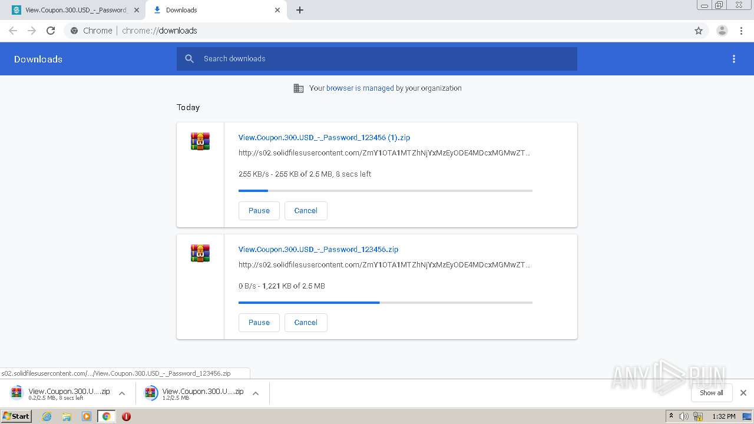Click the managed organization building icon
754x424 pixels.
coord(299,88)
